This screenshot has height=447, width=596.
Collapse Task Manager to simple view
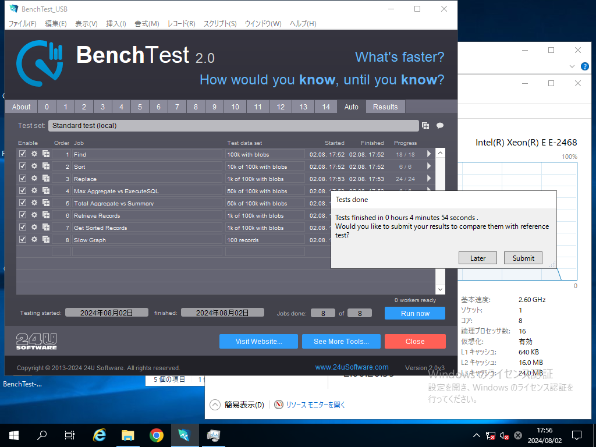237,405
